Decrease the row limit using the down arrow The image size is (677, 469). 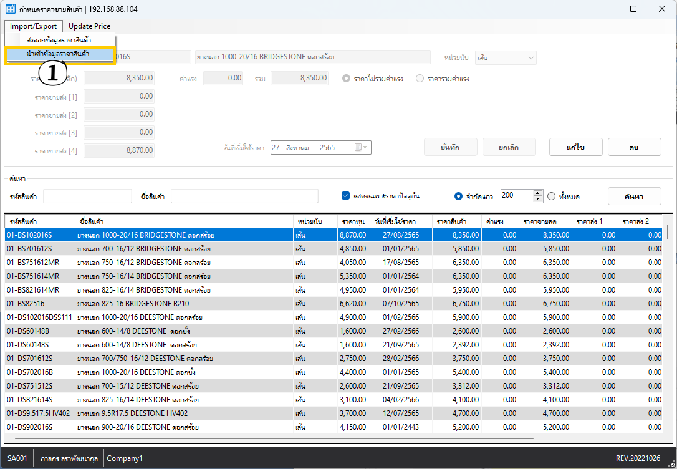539,199
